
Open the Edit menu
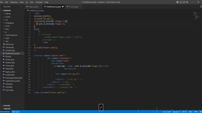(6, 2)
